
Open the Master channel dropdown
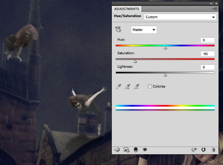coord(144,30)
